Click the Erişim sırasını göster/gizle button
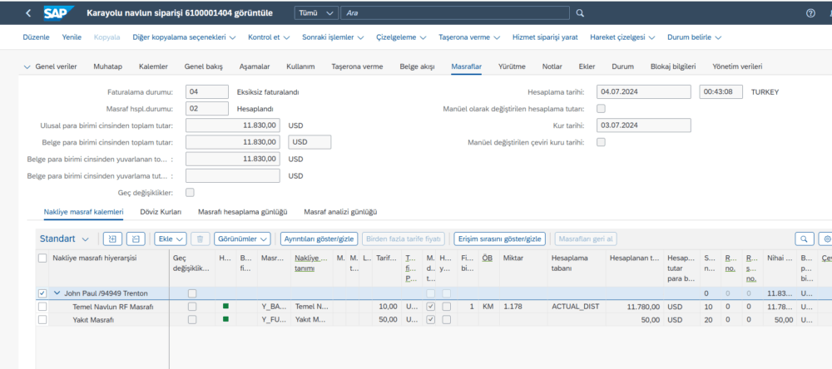Viewport: 832px width, 369px height. [500, 239]
